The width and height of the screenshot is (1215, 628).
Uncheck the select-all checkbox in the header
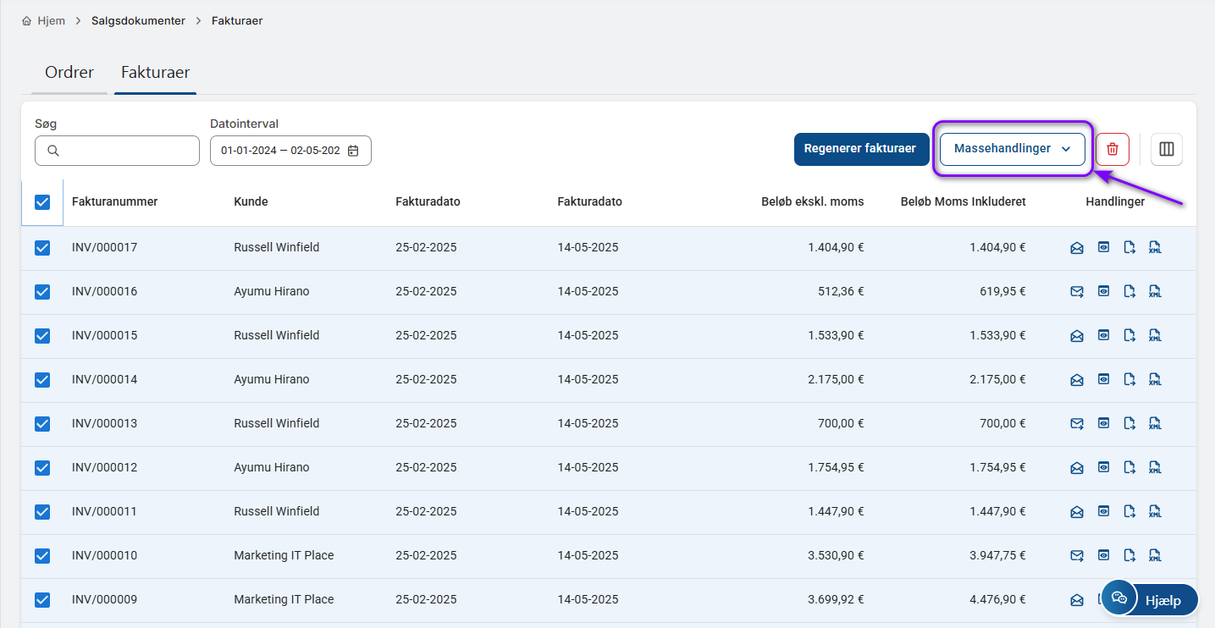click(42, 202)
